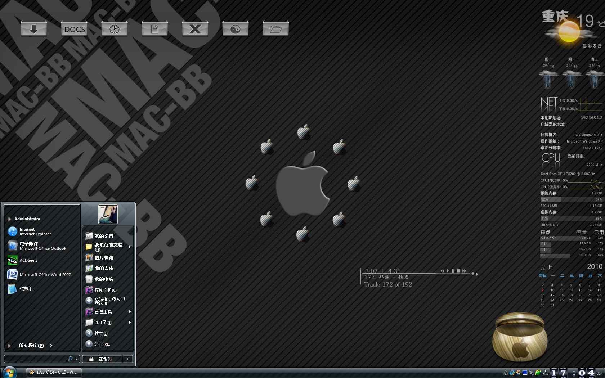The width and height of the screenshot is (605, 378).
Task: Click the Administrator user avatar picture
Action: tap(108, 214)
